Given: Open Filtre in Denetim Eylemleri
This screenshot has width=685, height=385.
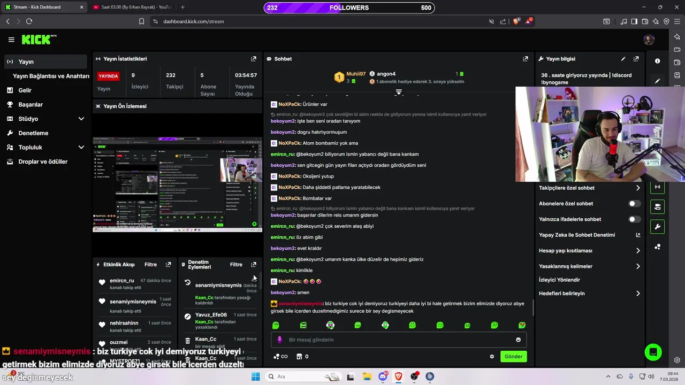Looking at the screenshot, I should click(236, 265).
